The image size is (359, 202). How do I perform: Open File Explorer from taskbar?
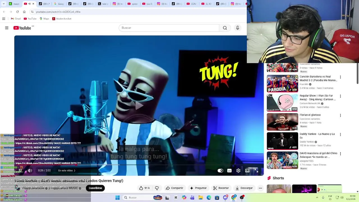point(201,198)
